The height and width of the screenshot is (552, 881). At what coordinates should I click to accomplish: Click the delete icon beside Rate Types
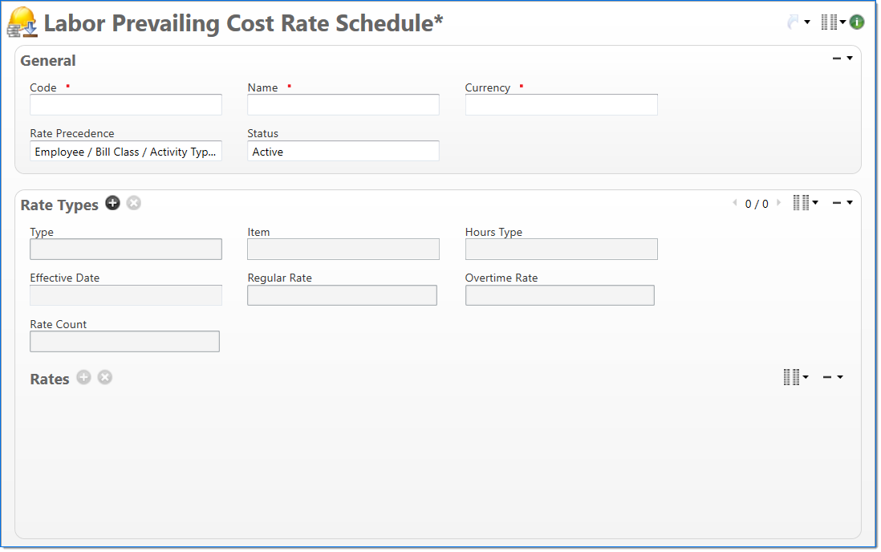click(x=134, y=203)
